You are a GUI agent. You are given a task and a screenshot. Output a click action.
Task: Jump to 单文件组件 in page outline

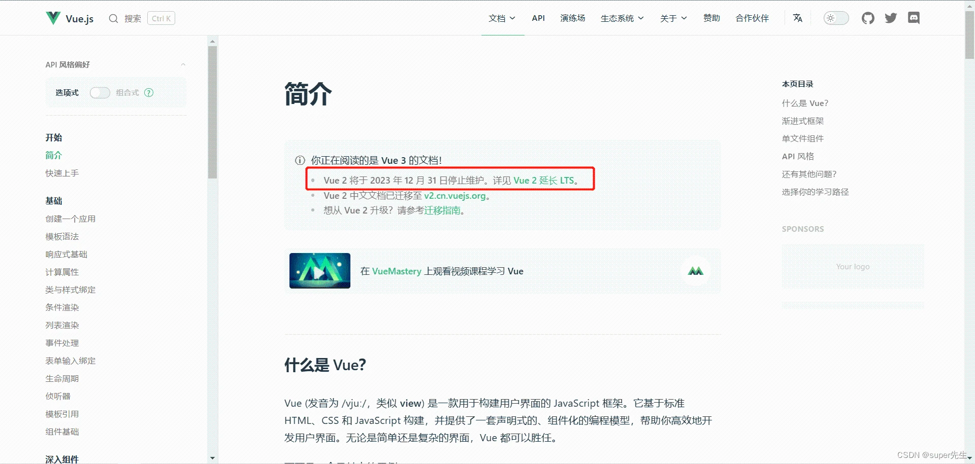pyautogui.click(x=803, y=139)
